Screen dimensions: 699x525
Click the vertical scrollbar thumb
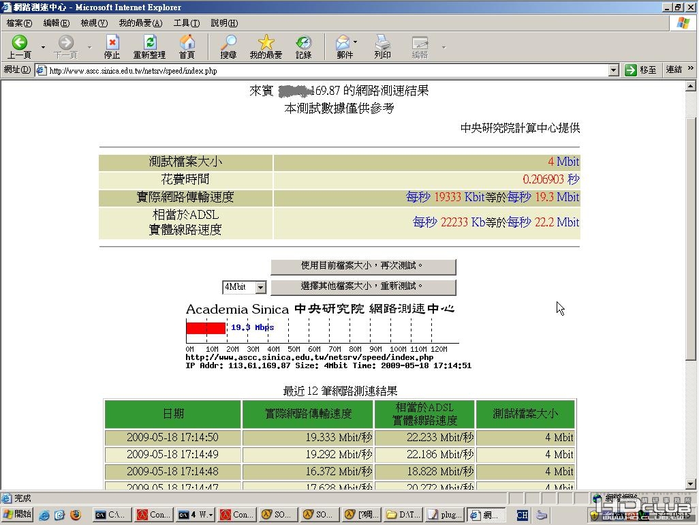[x=691, y=239]
